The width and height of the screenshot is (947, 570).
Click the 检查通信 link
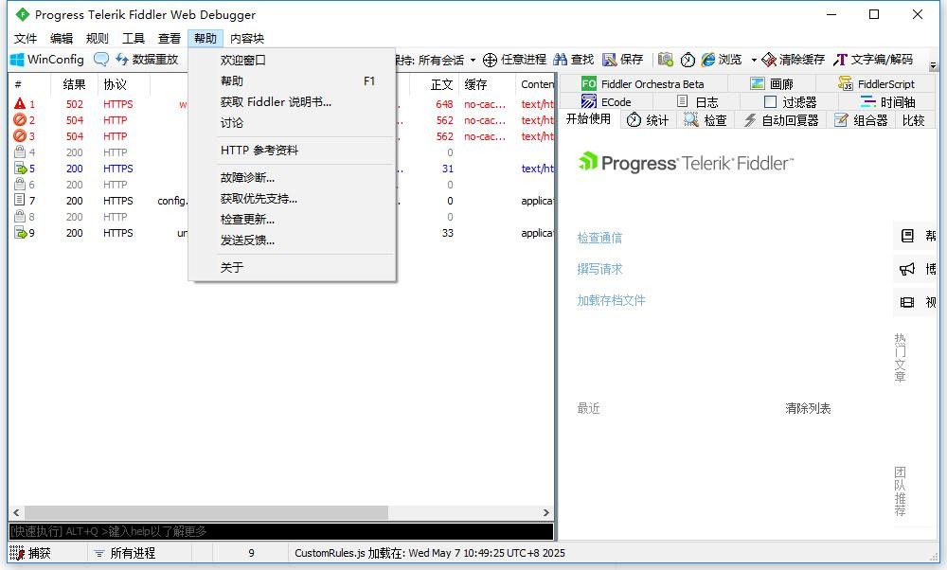click(599, 238)
